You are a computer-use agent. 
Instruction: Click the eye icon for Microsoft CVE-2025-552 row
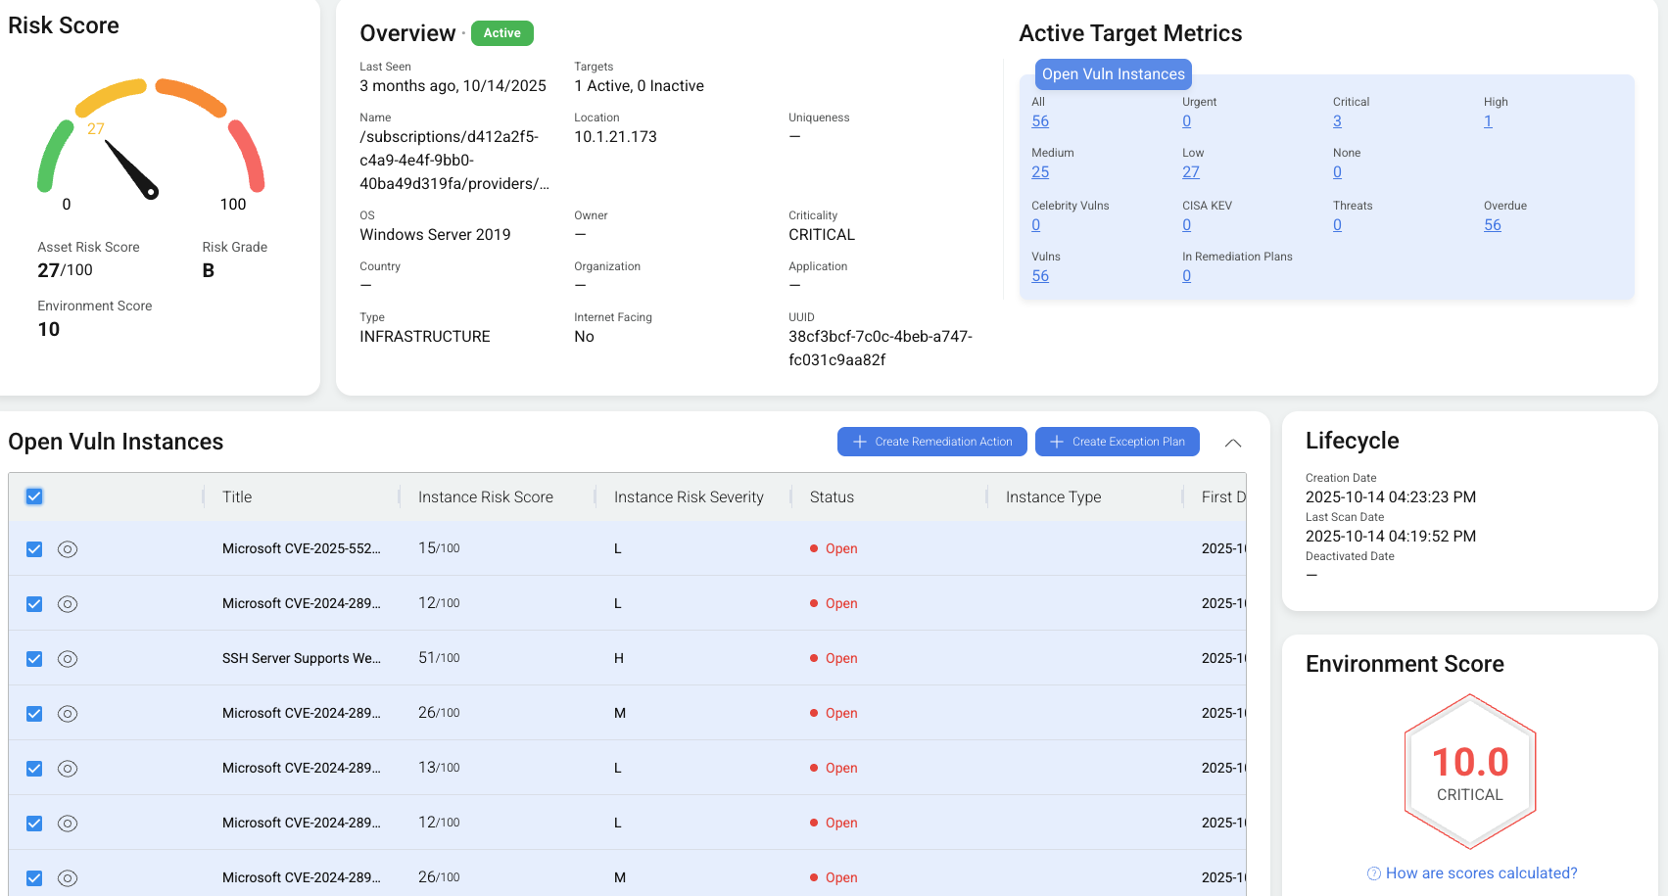point(68,549)
